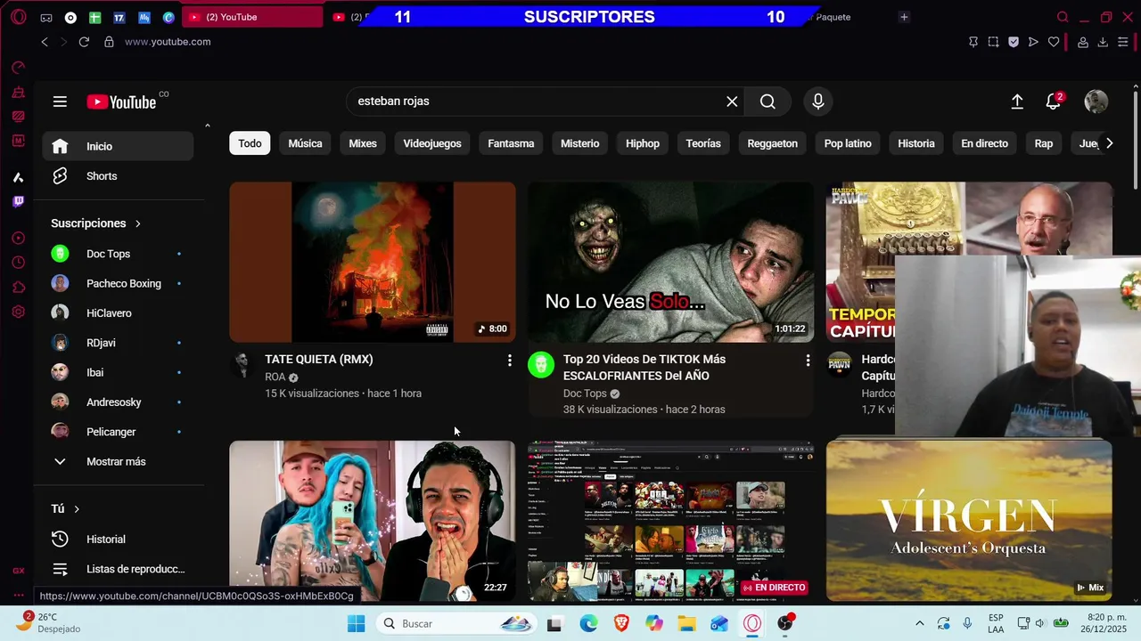Viewport: 1141px width, 641px height.
Task: Go back with the browser back arrow
Action: coord(45,42)
